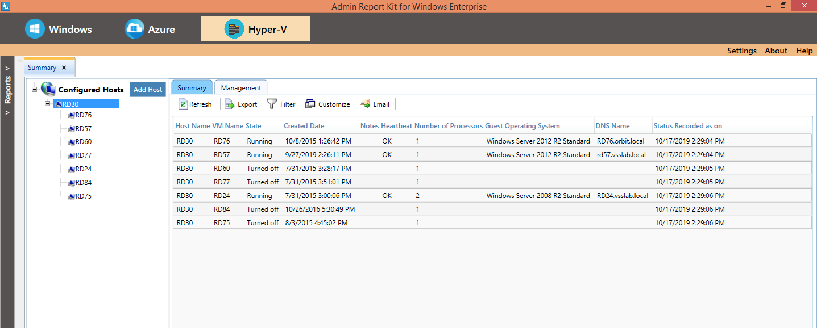
Task: Click the rd57.vsslab.local DNS cell
Action: pos(621,155)
